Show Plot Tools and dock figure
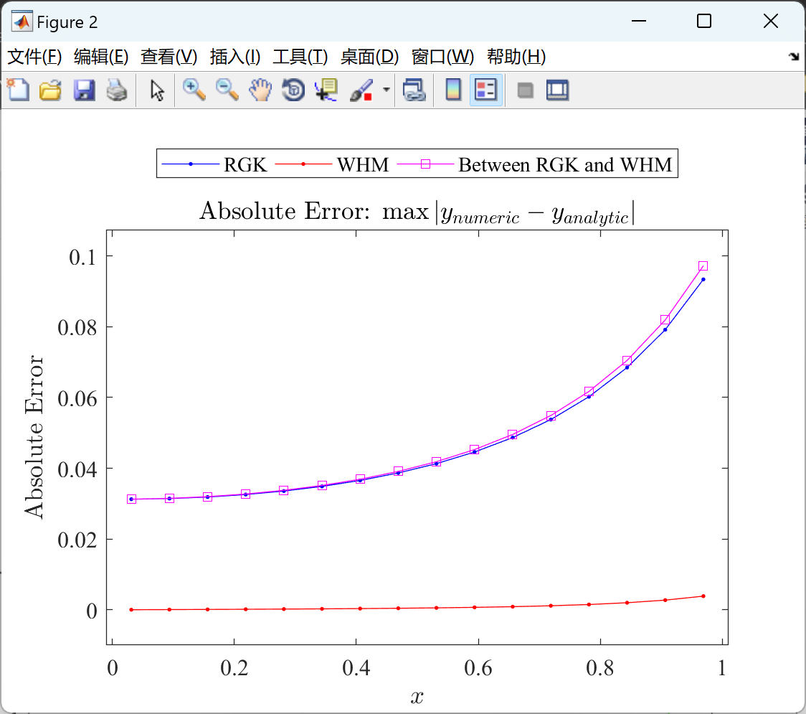The width and height of the screenshot is (806, 714). tap(557, 90)
